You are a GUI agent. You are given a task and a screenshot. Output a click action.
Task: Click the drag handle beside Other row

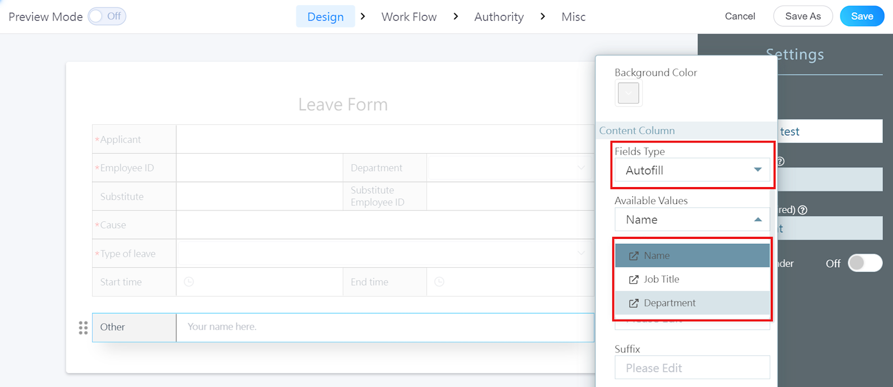83,327
